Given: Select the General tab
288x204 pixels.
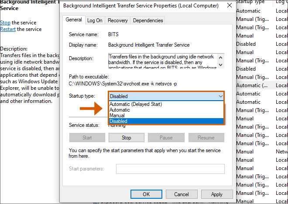Looking at the screenshot, I should pyautogui.click(x=74, y=20).
